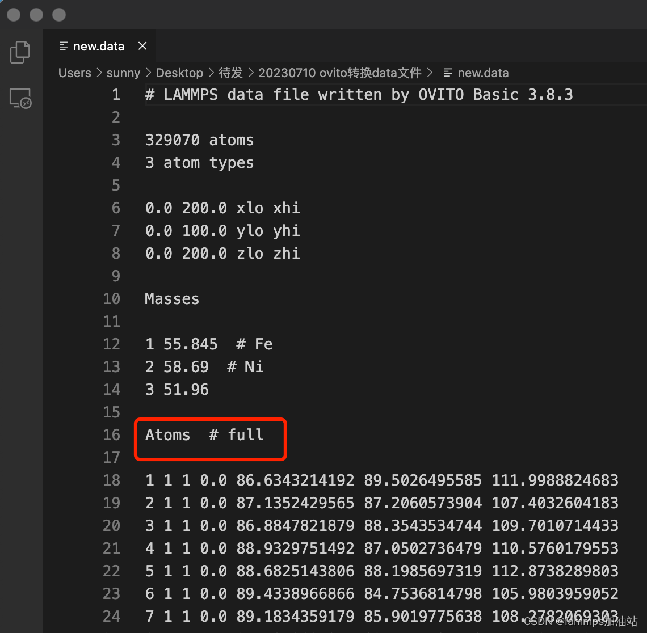Expand the 待发 folder breadcrumb
The height and width of the screenshot is (633, 647).
click(x=230, y=73)
